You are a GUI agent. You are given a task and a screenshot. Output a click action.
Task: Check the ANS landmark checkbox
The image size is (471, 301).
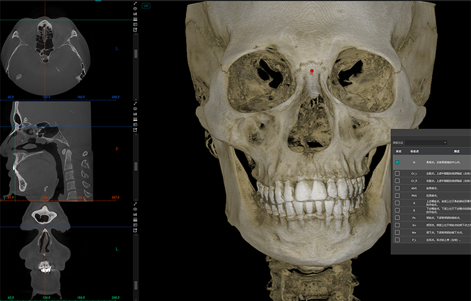coord(398,187)
